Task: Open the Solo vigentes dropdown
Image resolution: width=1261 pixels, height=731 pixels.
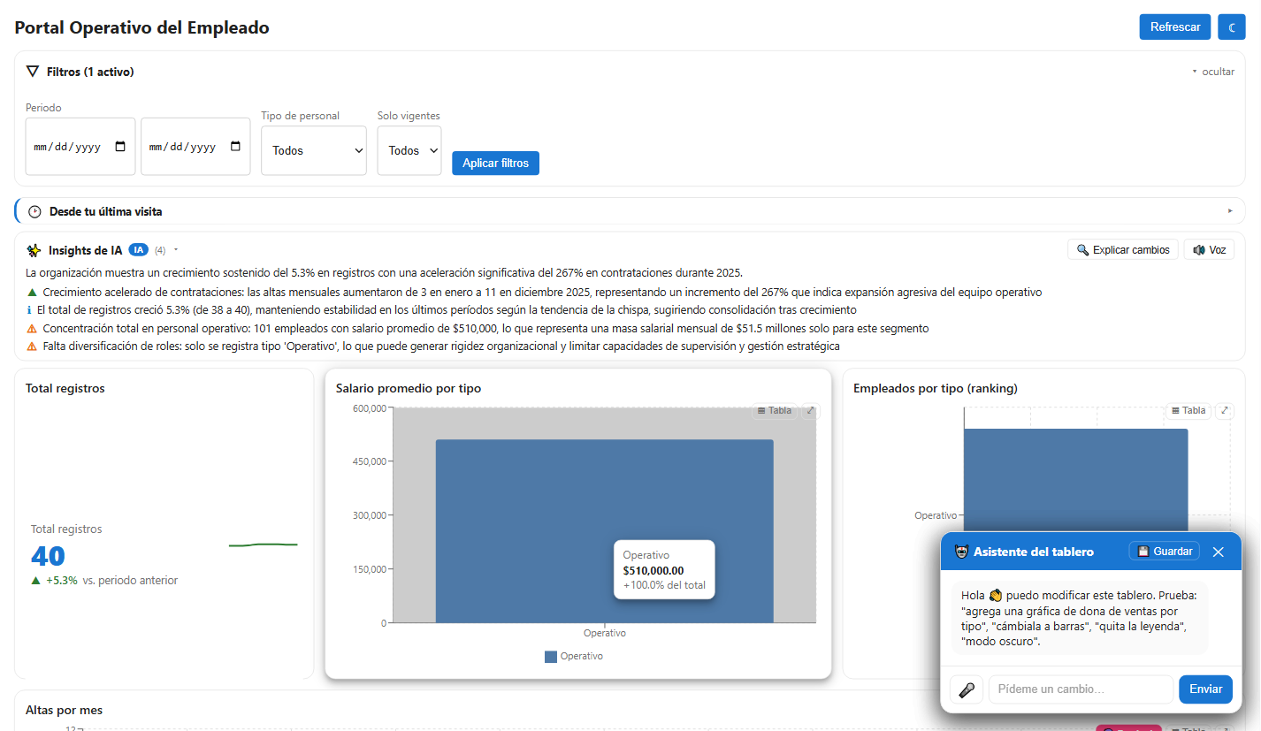Action: (409, 151)
